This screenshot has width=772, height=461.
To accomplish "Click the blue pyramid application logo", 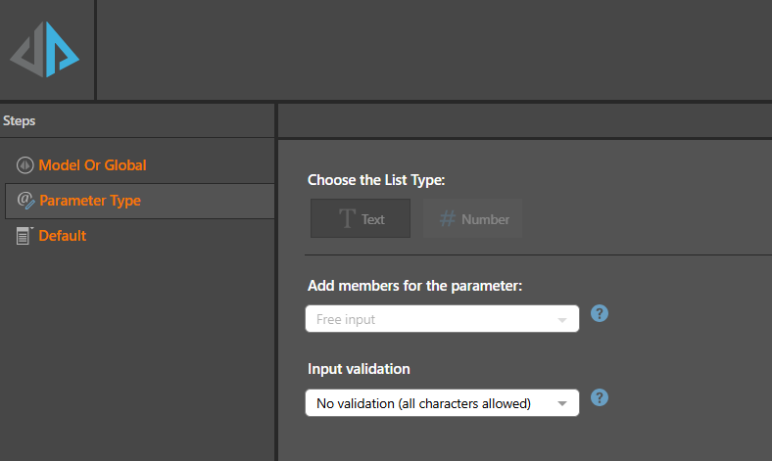I will coord(45,49).
